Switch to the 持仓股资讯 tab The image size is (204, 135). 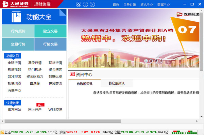(117, 83)
